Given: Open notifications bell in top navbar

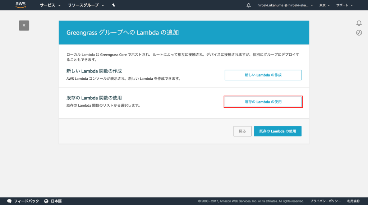Looking at the screenshot, I should click(x=249, y=5).
